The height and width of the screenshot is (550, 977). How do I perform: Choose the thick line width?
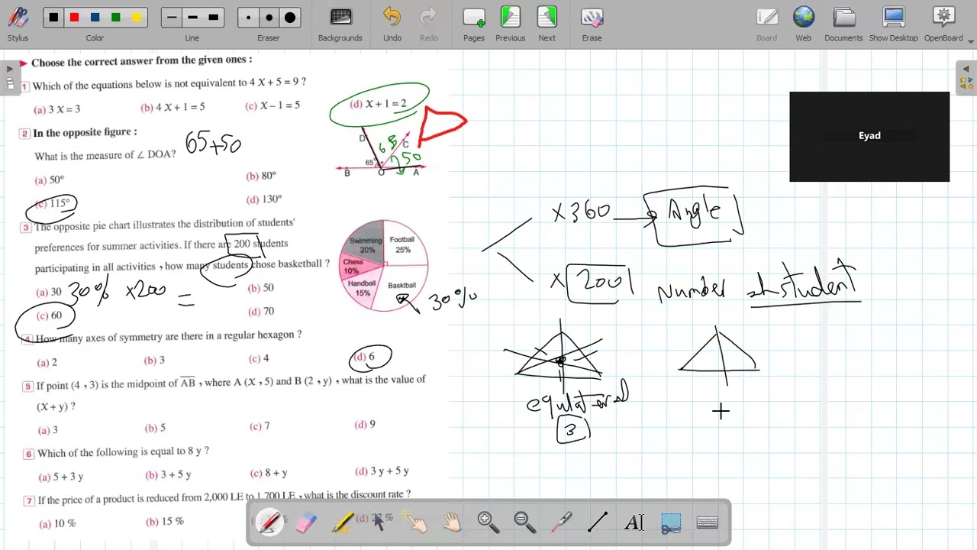pyautogui.click(x=213, y=18)
